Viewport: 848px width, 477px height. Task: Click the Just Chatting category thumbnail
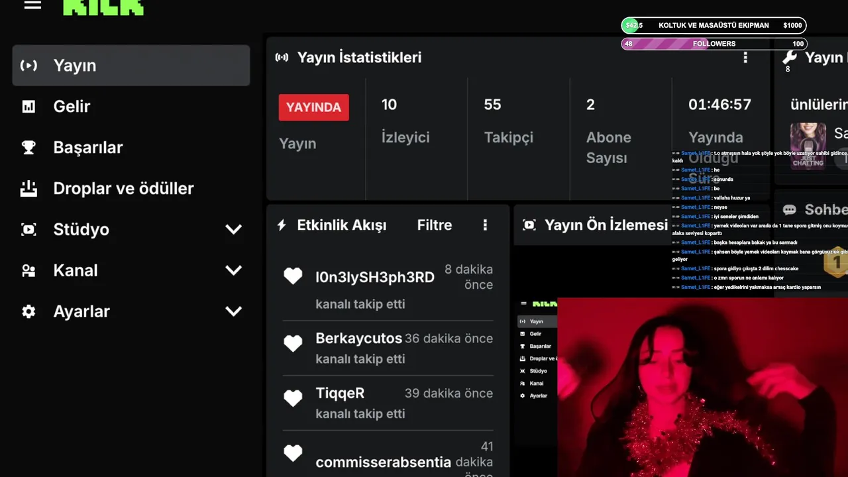tap(808, 146)
